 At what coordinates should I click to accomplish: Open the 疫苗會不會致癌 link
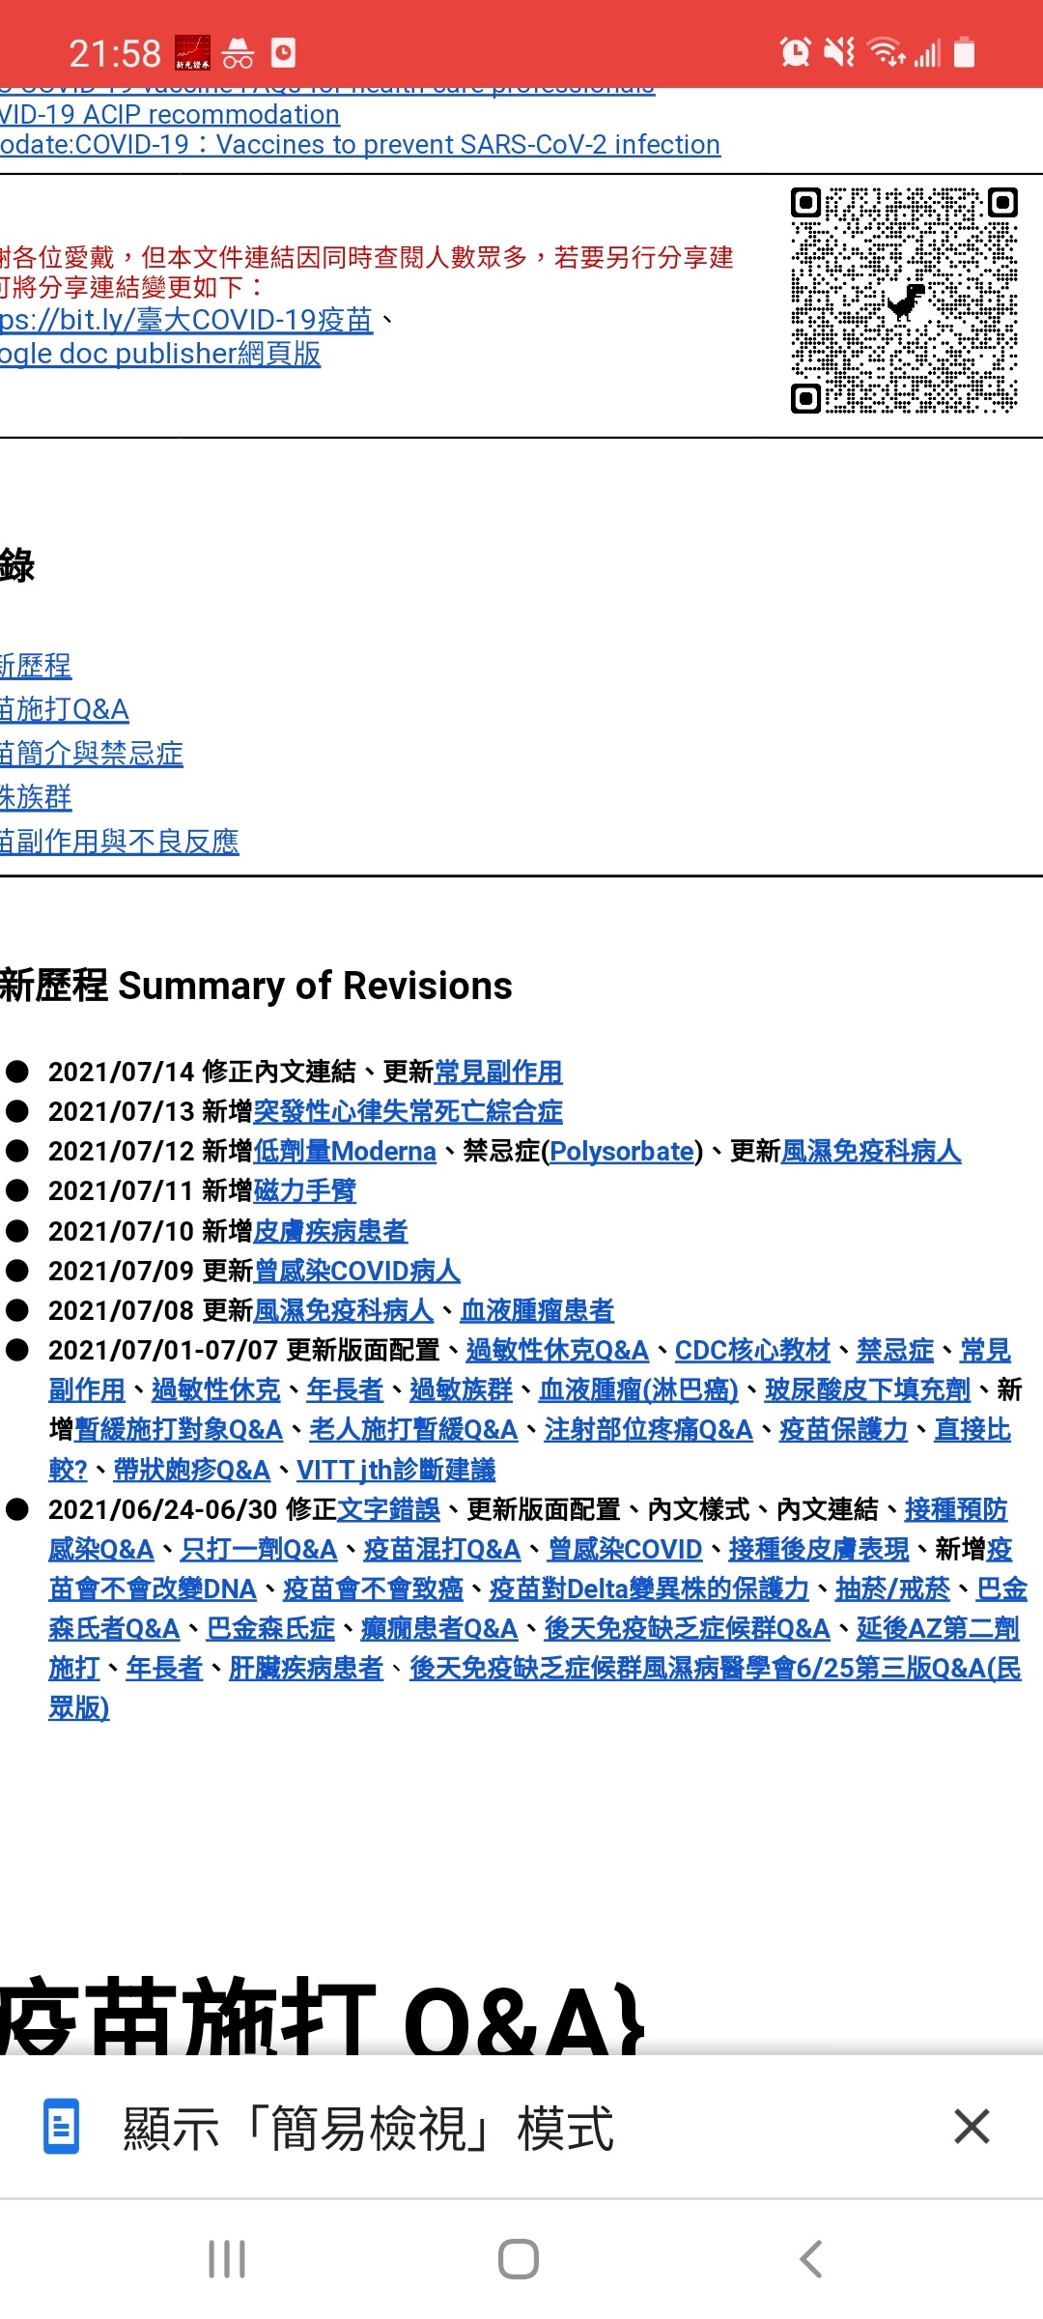[373, 1589]
